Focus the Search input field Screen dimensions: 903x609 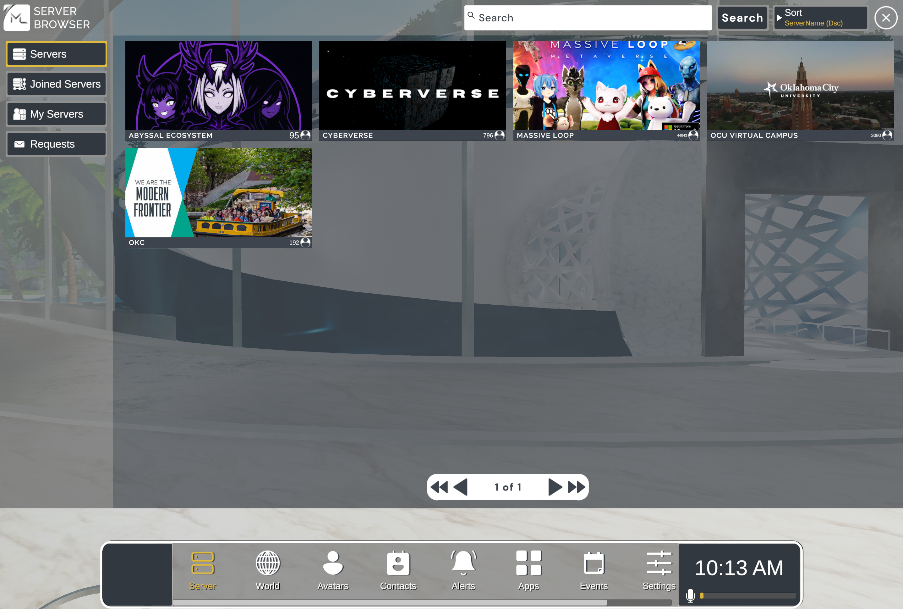click(588, 18)
